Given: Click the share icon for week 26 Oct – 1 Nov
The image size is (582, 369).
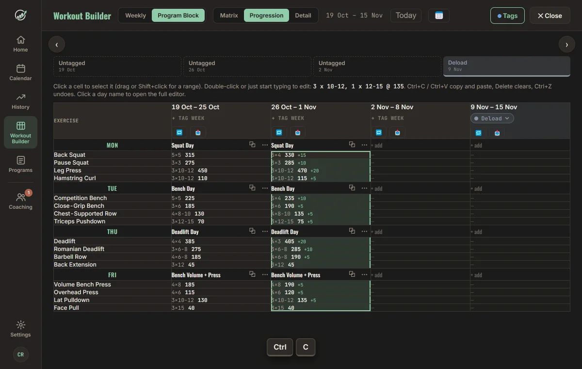Looking at the screenshot, I should [x=298, y=132].
